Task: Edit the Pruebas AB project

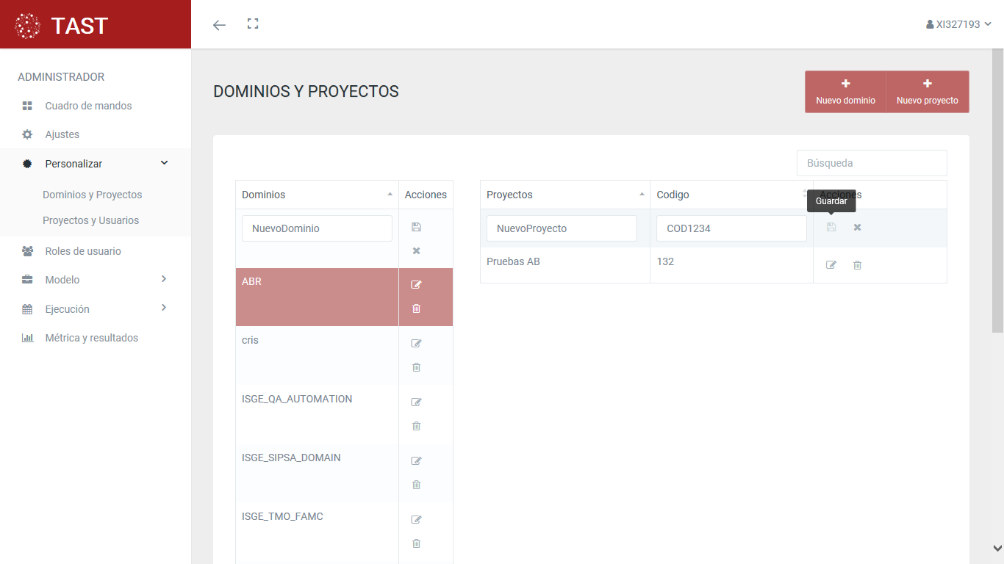Action: click(x=831, y=265)
